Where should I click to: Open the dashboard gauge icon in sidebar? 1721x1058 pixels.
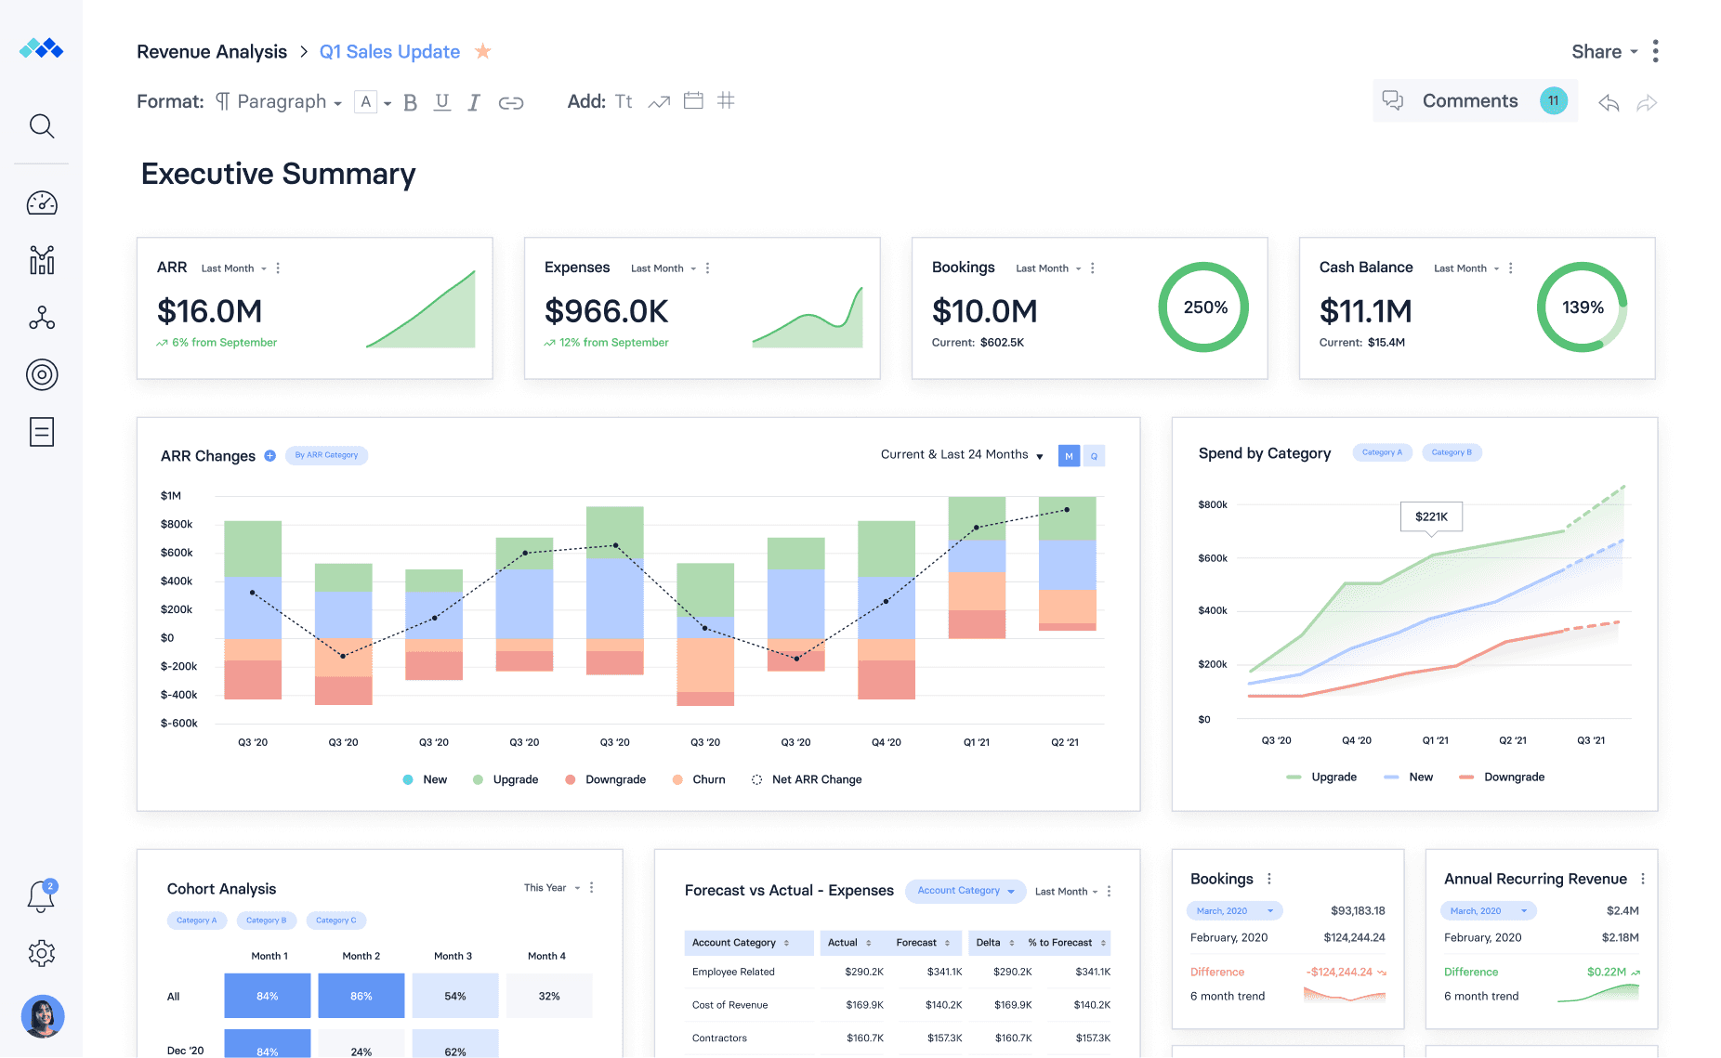(42, 203)
